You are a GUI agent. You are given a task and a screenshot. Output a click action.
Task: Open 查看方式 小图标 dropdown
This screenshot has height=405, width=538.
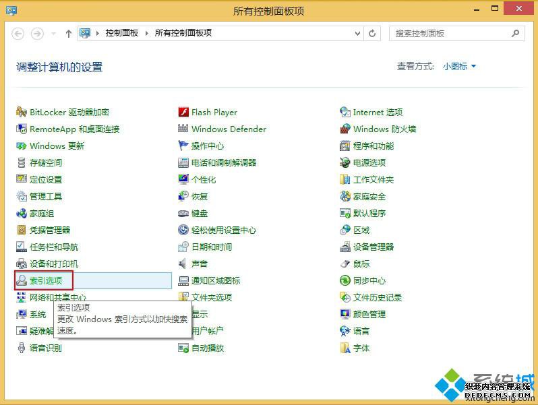coord(459,66)
